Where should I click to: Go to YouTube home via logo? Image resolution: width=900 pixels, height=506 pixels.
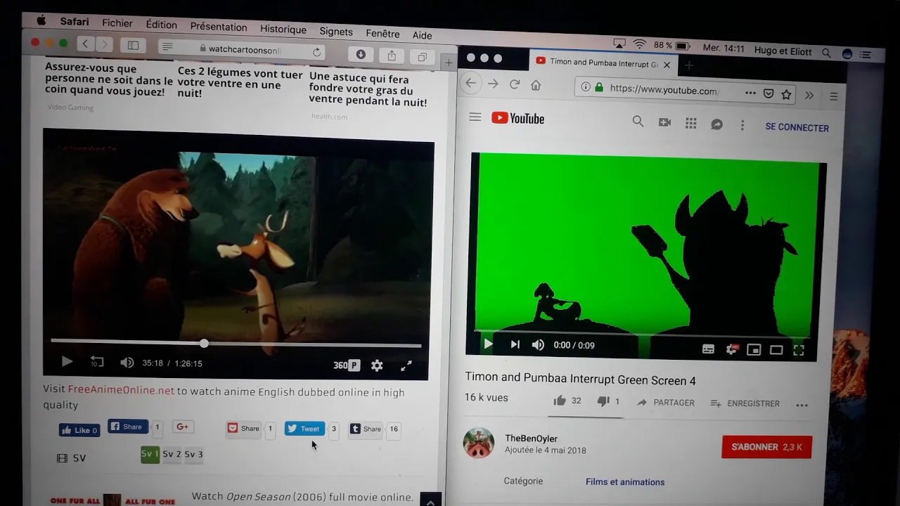pos(518,118)
